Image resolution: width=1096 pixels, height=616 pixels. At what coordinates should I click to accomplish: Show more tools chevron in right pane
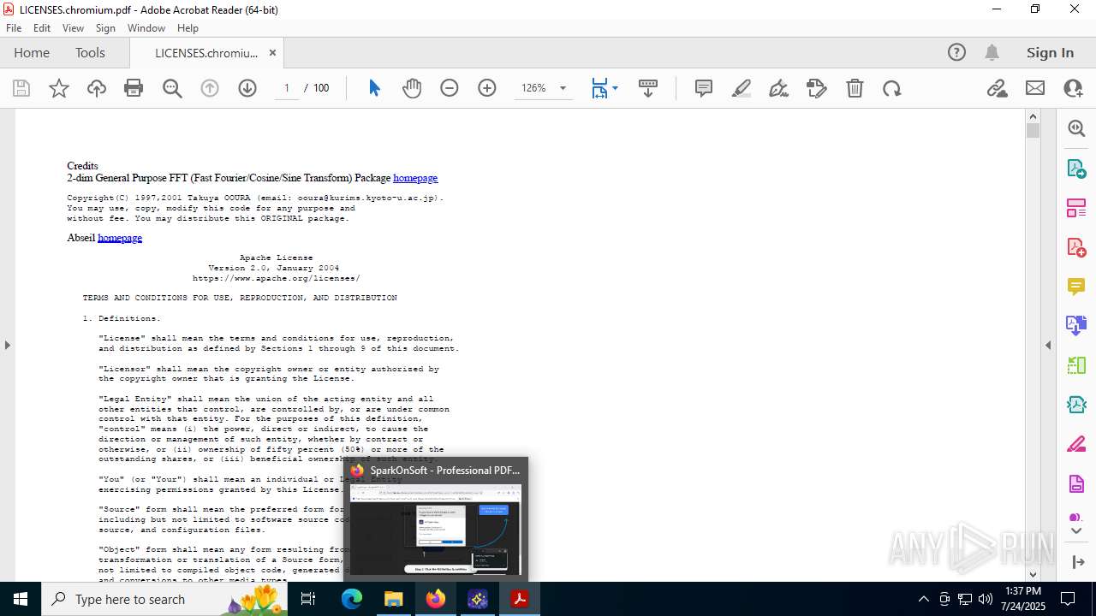(1076, 530)
